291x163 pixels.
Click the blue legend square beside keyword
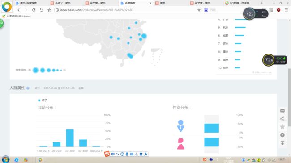[39, 100]
